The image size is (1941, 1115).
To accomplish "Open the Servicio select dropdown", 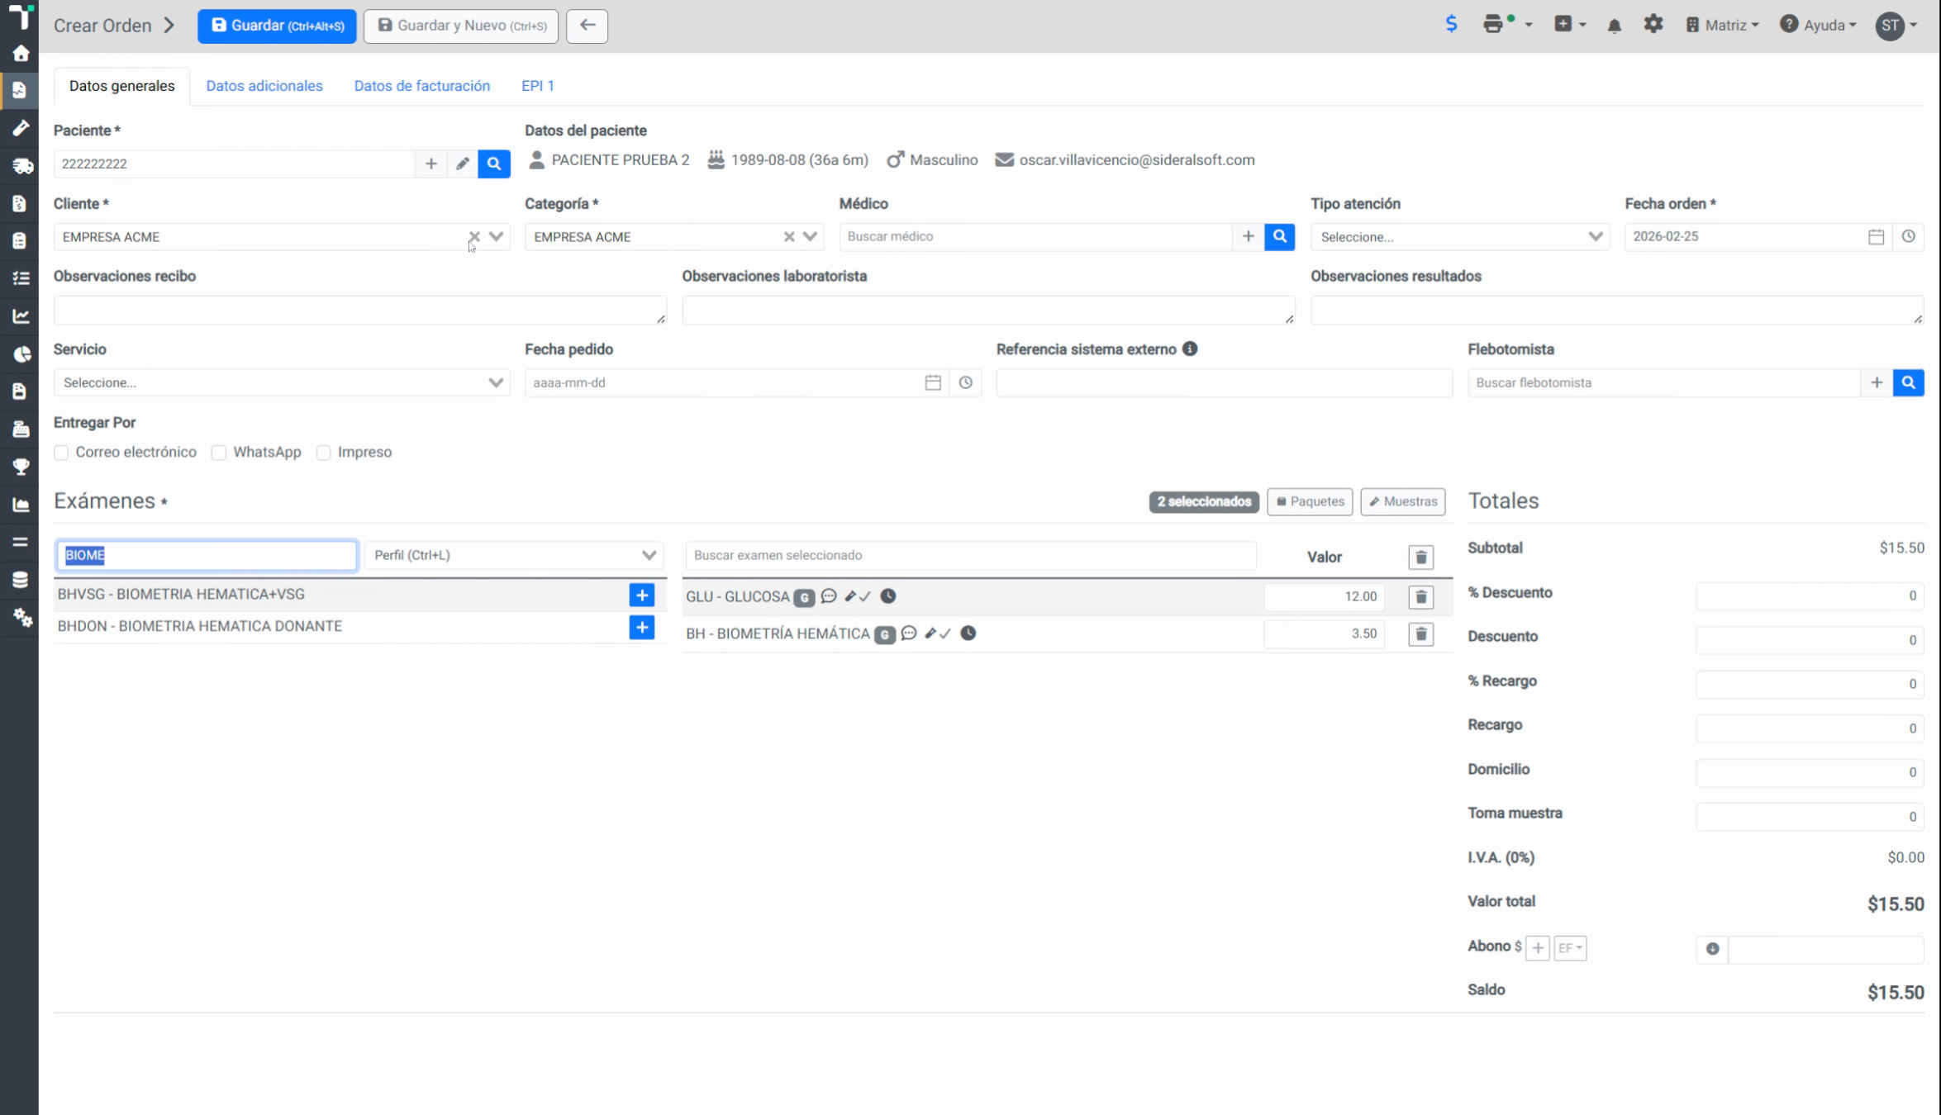I will tap(282, 382).
